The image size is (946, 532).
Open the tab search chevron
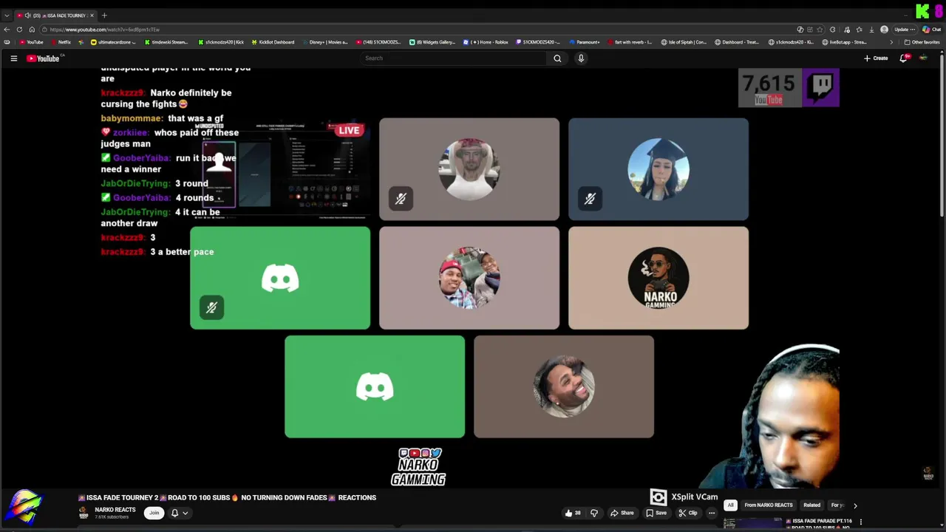tap(7, 16)
